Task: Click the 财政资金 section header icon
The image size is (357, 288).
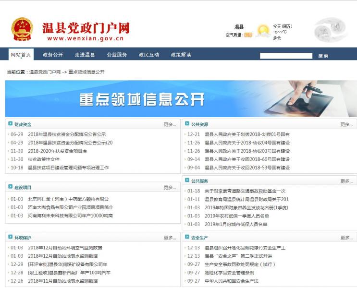Action: 11,124
